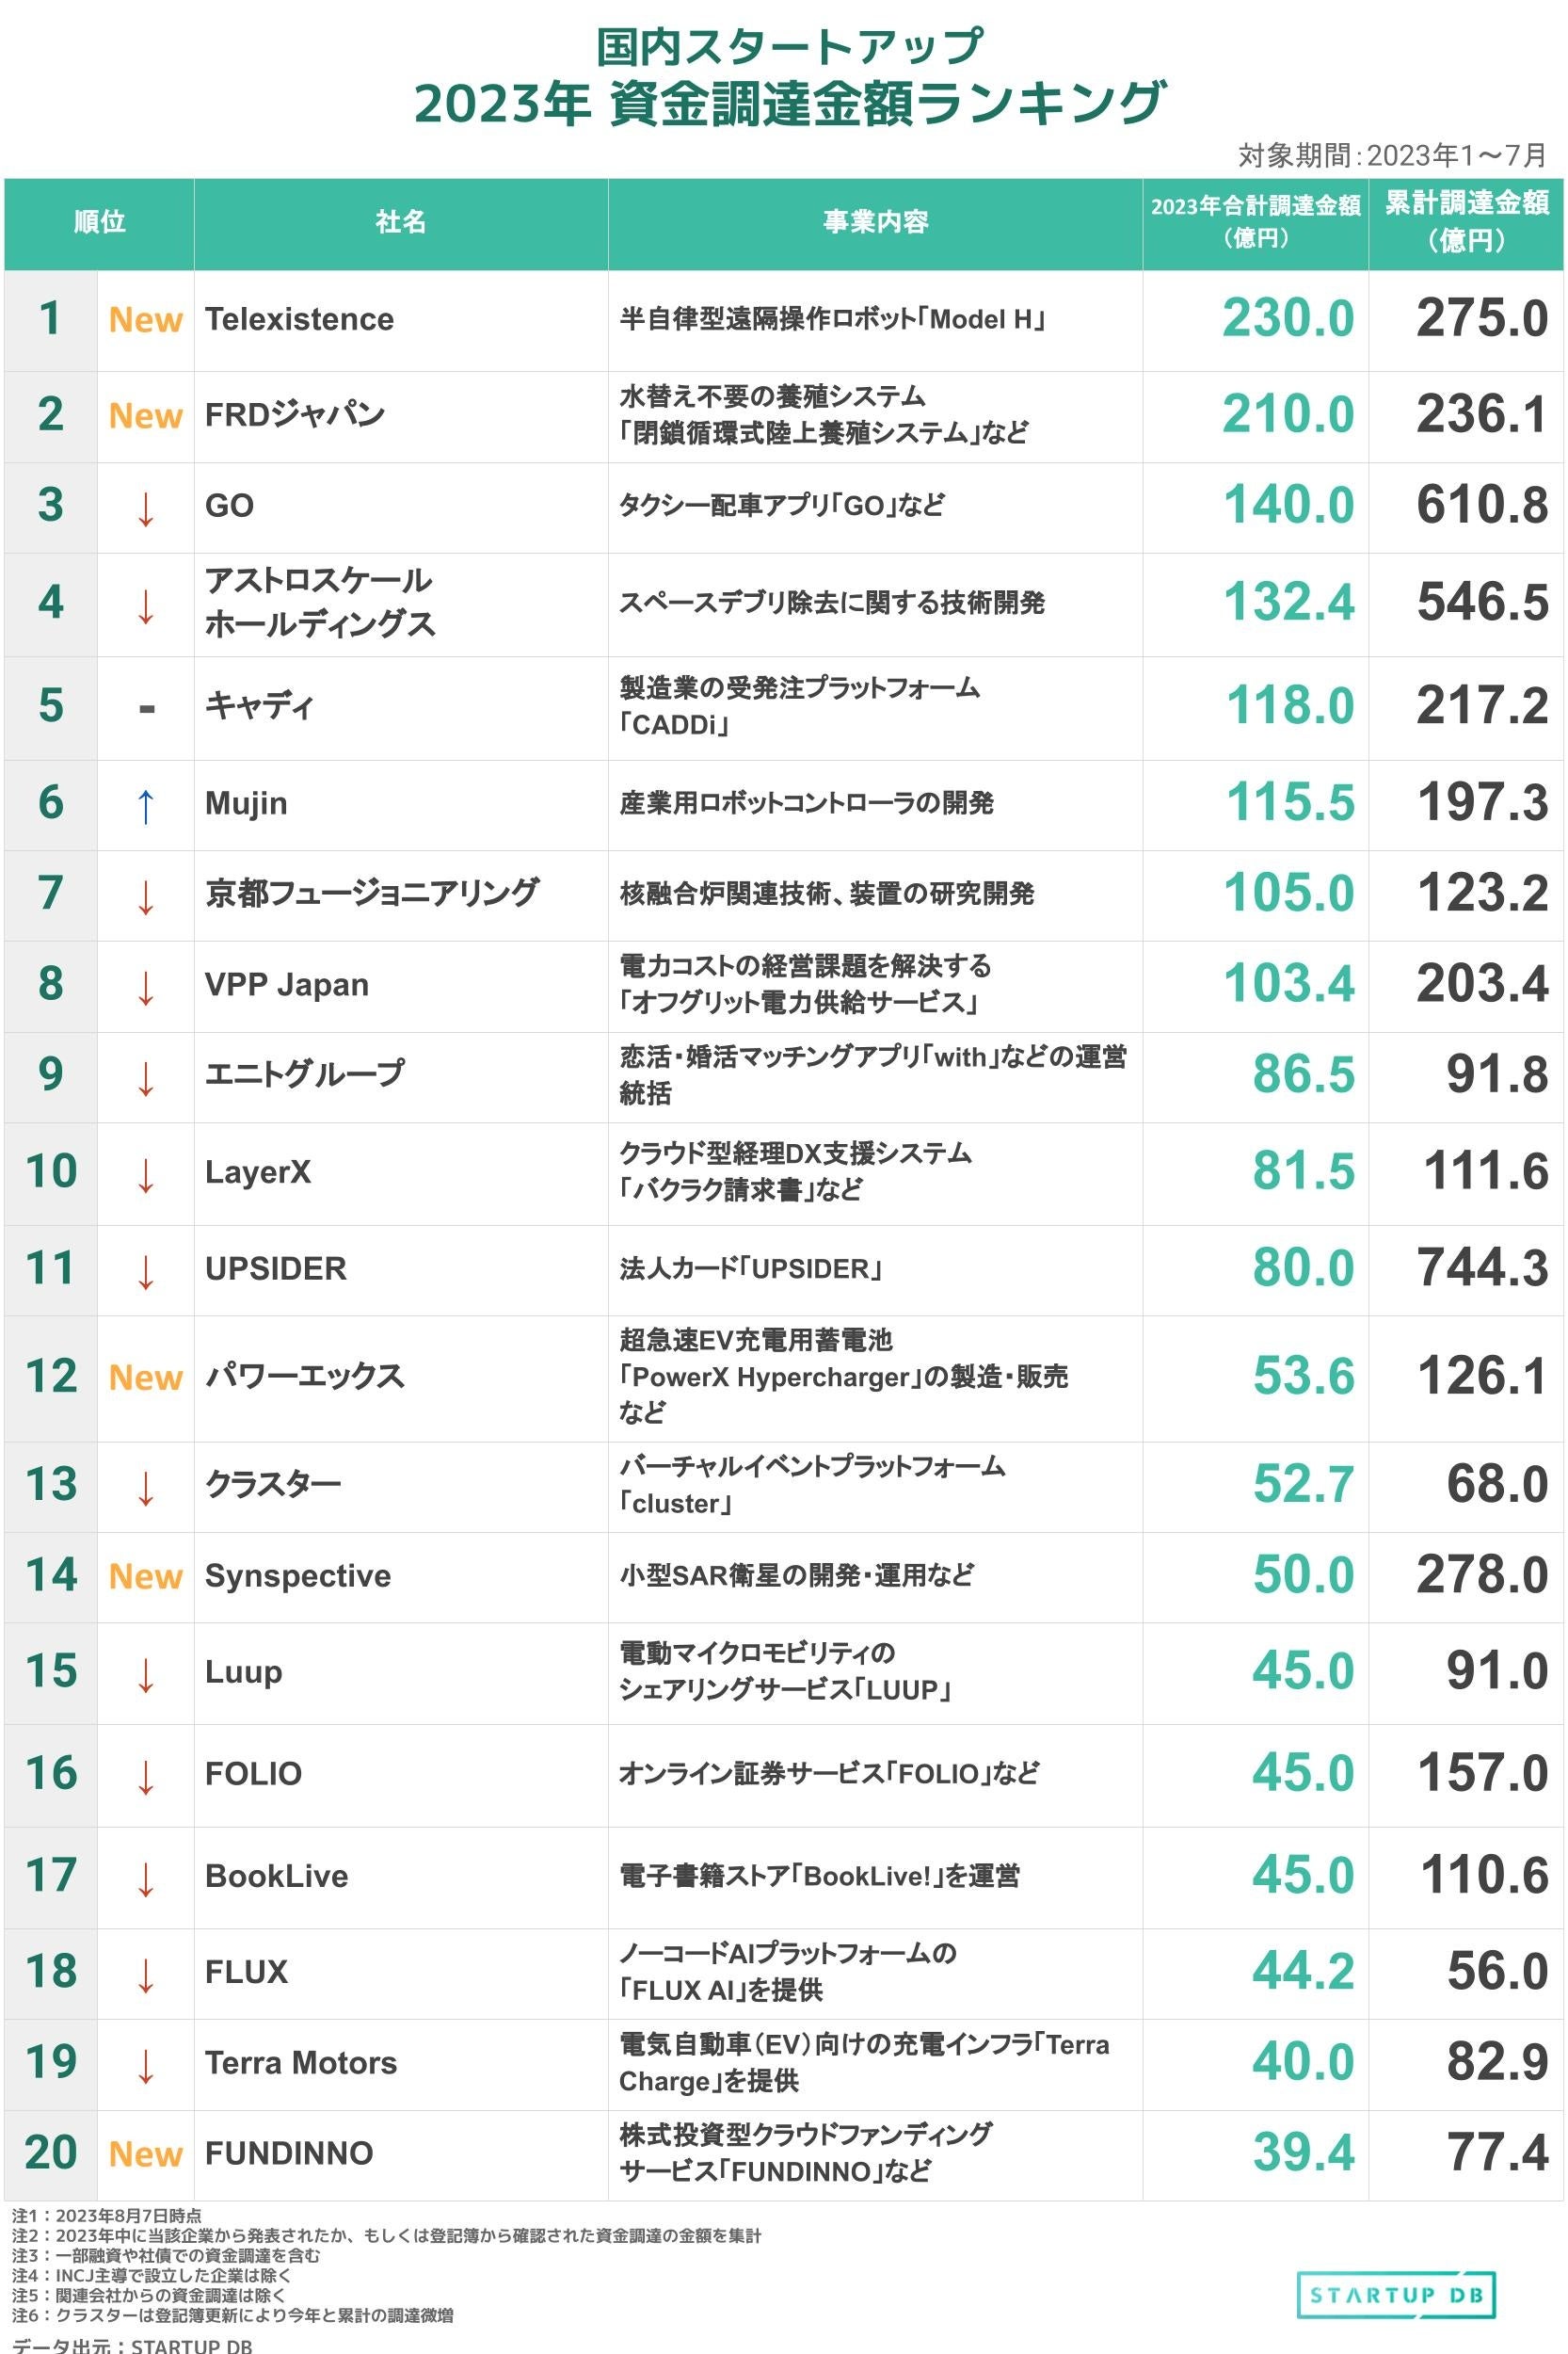
Task: Click the BookLive company name
Action: point(277,1876)
